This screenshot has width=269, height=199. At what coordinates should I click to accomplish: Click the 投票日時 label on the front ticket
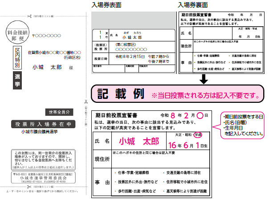pyautogui.click(x=101, y=59)
